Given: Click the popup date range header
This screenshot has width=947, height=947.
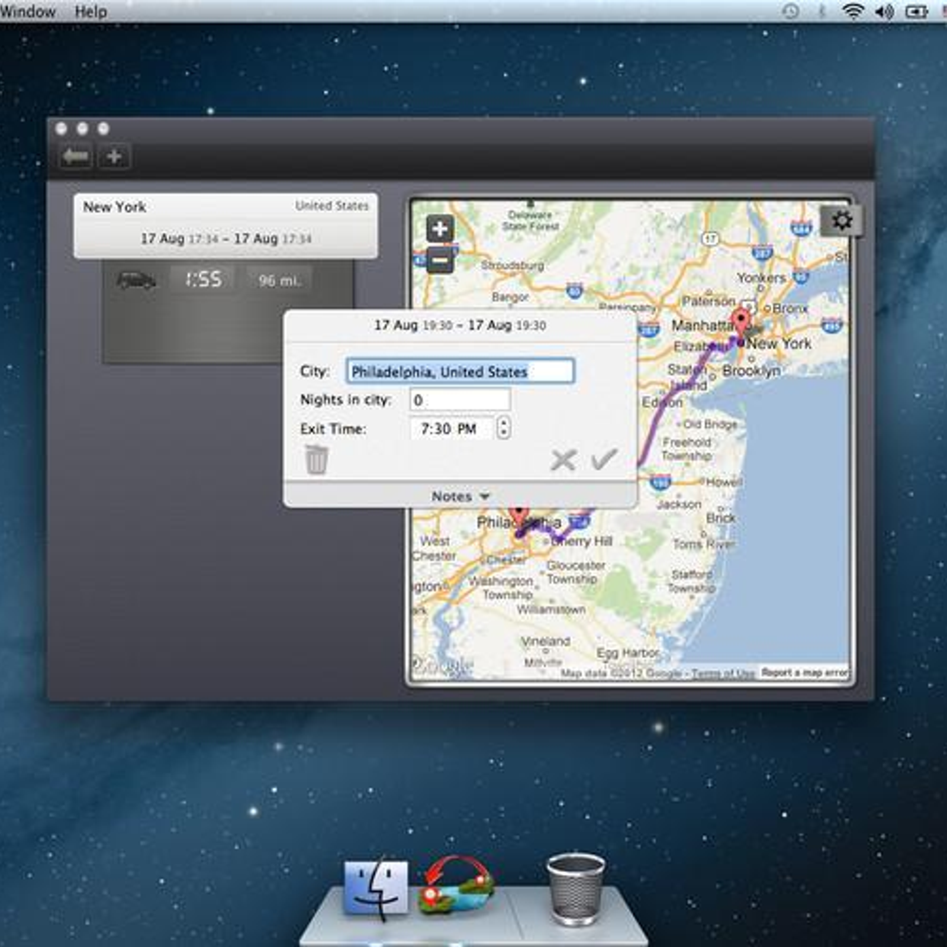Looking at the screenshot, I should (460, 325).
